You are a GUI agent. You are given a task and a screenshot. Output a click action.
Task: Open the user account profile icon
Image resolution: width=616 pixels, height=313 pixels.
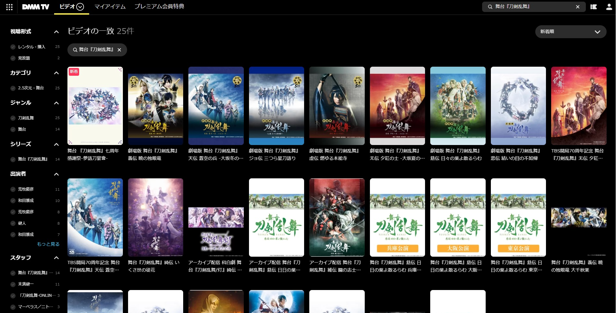click(609, 7)
